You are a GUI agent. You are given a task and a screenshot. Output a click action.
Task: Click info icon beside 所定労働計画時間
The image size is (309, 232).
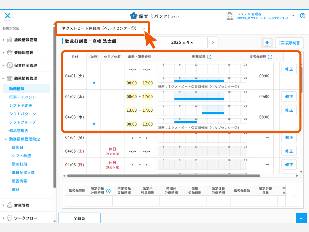pyautogui.click(x=108, y=191)
